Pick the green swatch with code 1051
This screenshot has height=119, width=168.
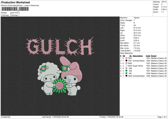coord(127,71)
